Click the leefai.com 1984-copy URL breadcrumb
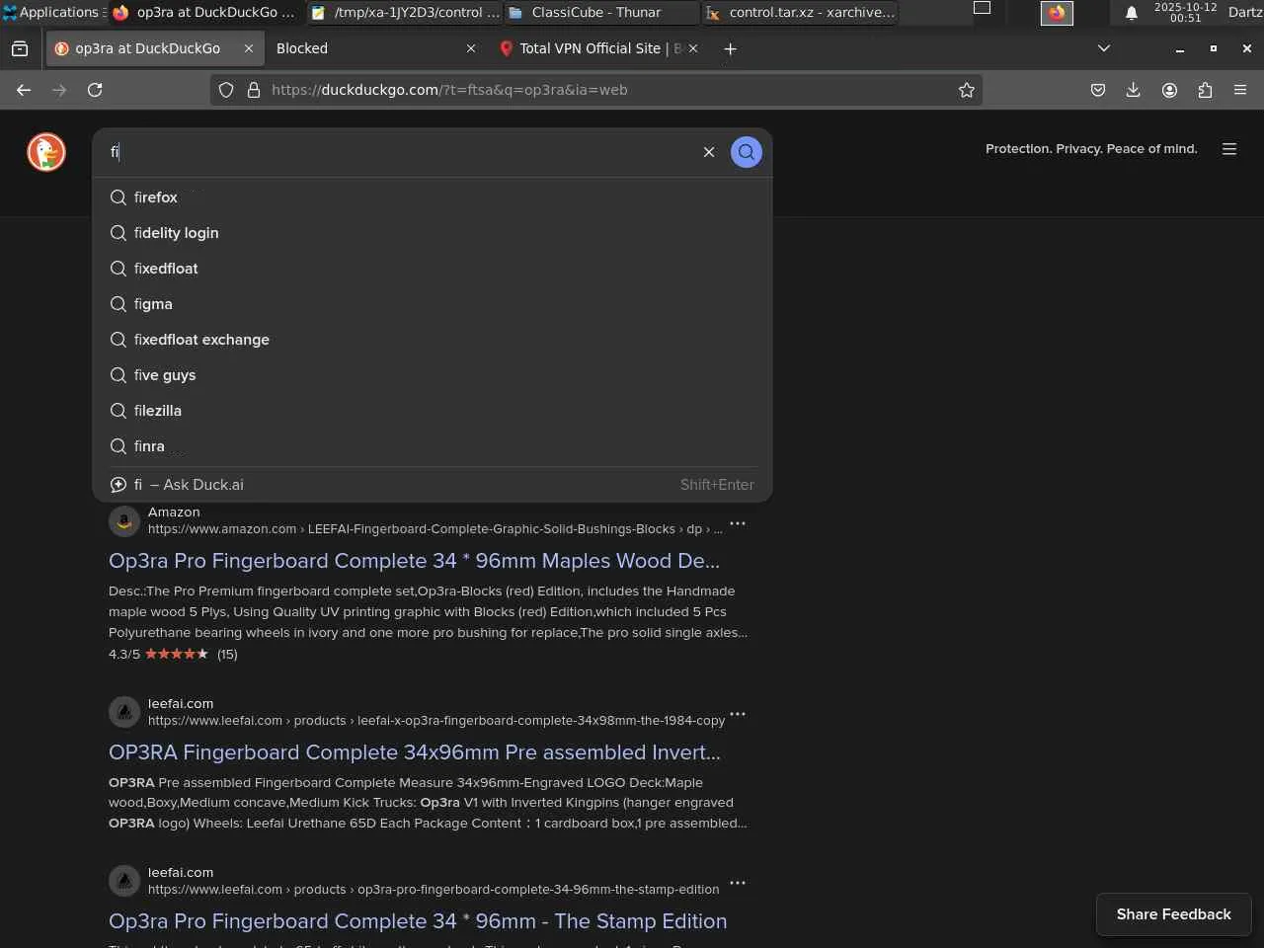The height and width of the screenshot is (948, 1264). 436,721
